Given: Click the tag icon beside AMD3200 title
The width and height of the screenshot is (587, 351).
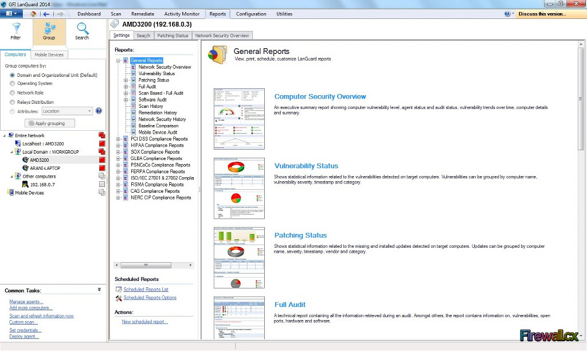Looking at the screenshot, I should coord(115,24).
